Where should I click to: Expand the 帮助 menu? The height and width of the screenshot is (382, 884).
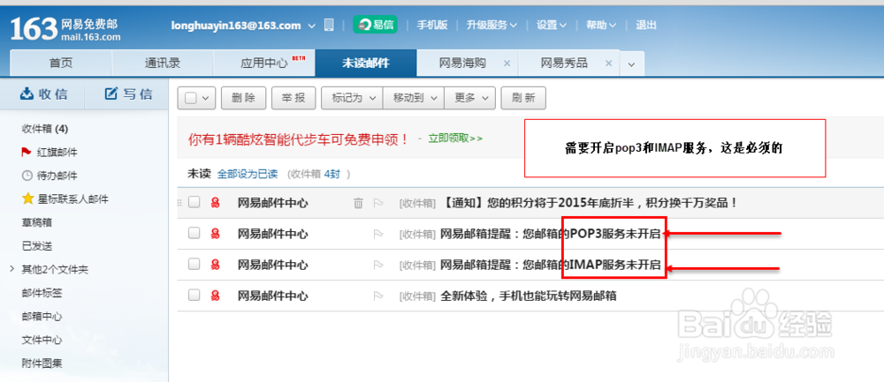tap(601, 25)
